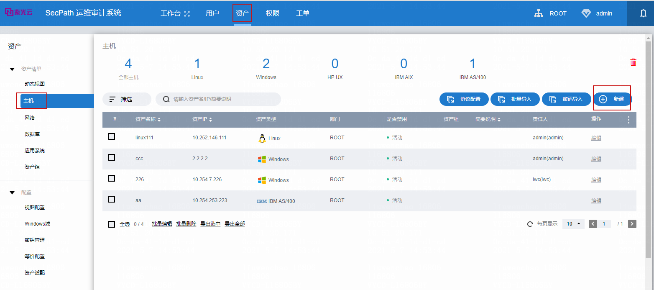Open the ROOT department tree icon
Image resolution: width=654 pixels, height=290 pixels.
[539, 13]
